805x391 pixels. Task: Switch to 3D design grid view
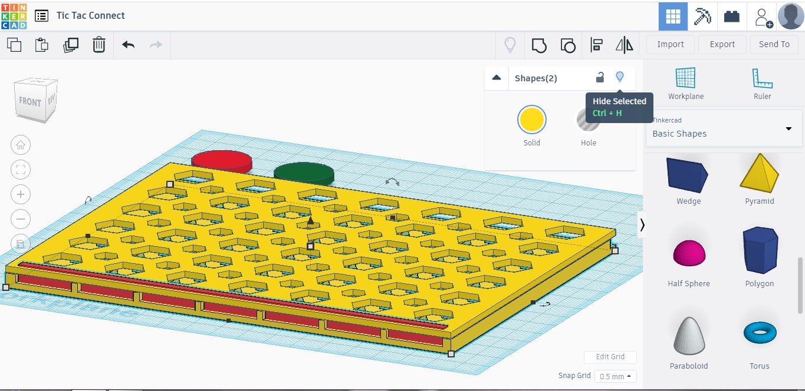(673, 16)
